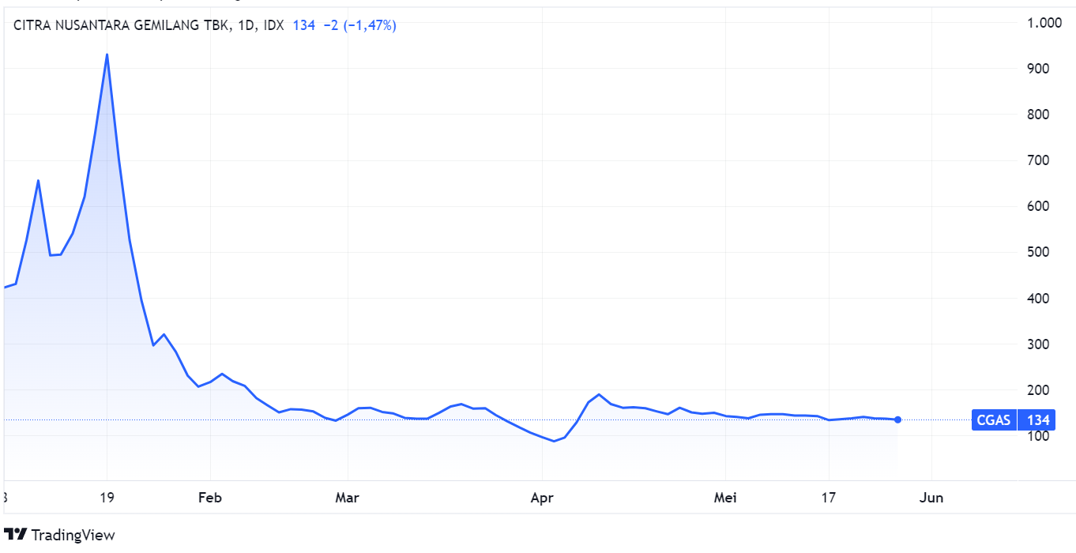Click the Jun label on the time axis
The width and height of the screenshot is (1076, 553).
click(x=931, y=498)
